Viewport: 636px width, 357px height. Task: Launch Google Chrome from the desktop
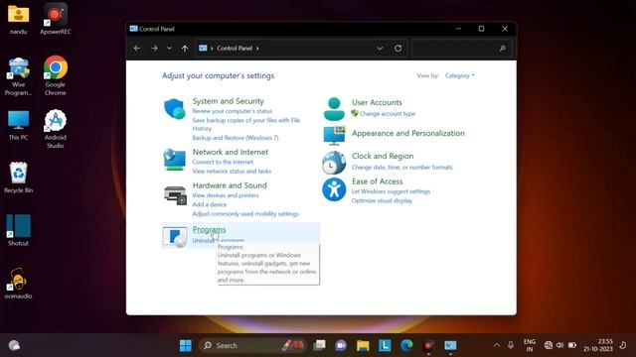coord(56,75)
